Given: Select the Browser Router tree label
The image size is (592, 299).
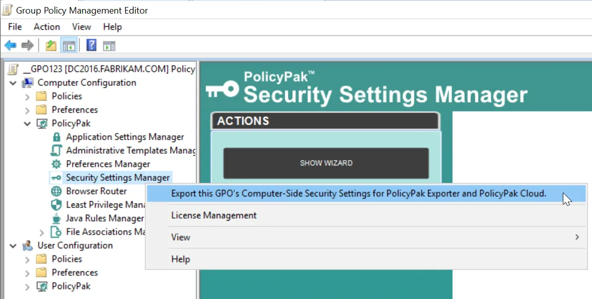Looking at the screenshot, I should pos(96,191).
